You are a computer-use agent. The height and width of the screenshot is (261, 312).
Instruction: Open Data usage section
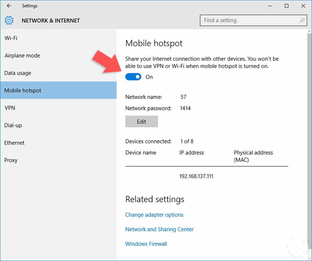pyautogui.click(x=58, y=73)
